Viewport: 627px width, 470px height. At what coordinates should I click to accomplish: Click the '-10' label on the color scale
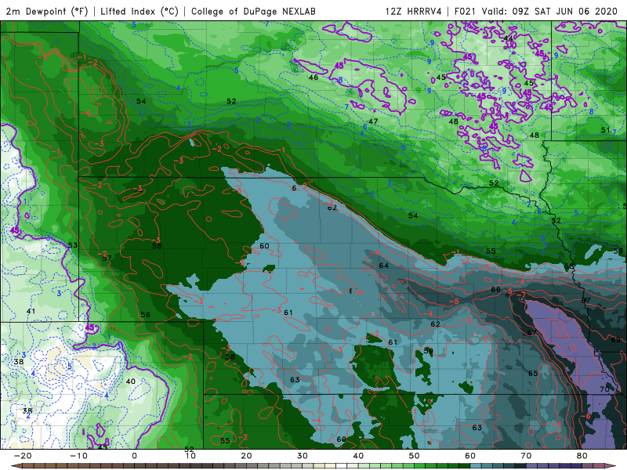coord(78,456)
